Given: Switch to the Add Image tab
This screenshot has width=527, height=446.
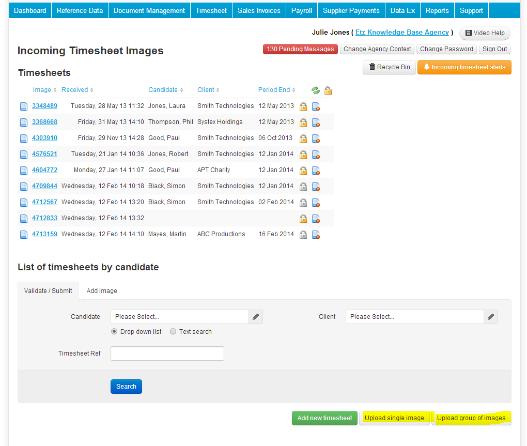Looking at the screenshot, I should click(102, 291).
